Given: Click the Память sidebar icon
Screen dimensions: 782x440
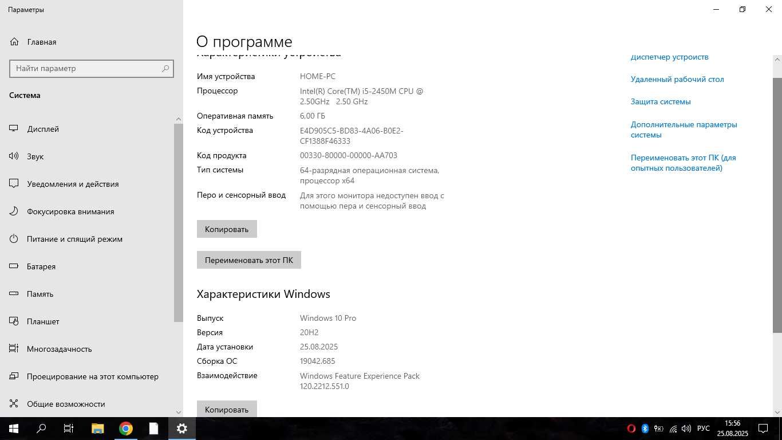Looking at the screenshot, I should click(x=14, y=294).
